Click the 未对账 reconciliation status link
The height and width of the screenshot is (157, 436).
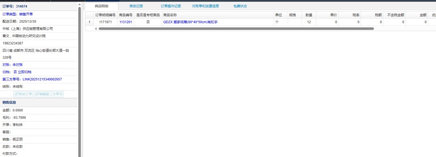18,65
